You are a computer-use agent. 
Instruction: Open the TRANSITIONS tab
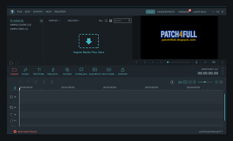[53, 72]
